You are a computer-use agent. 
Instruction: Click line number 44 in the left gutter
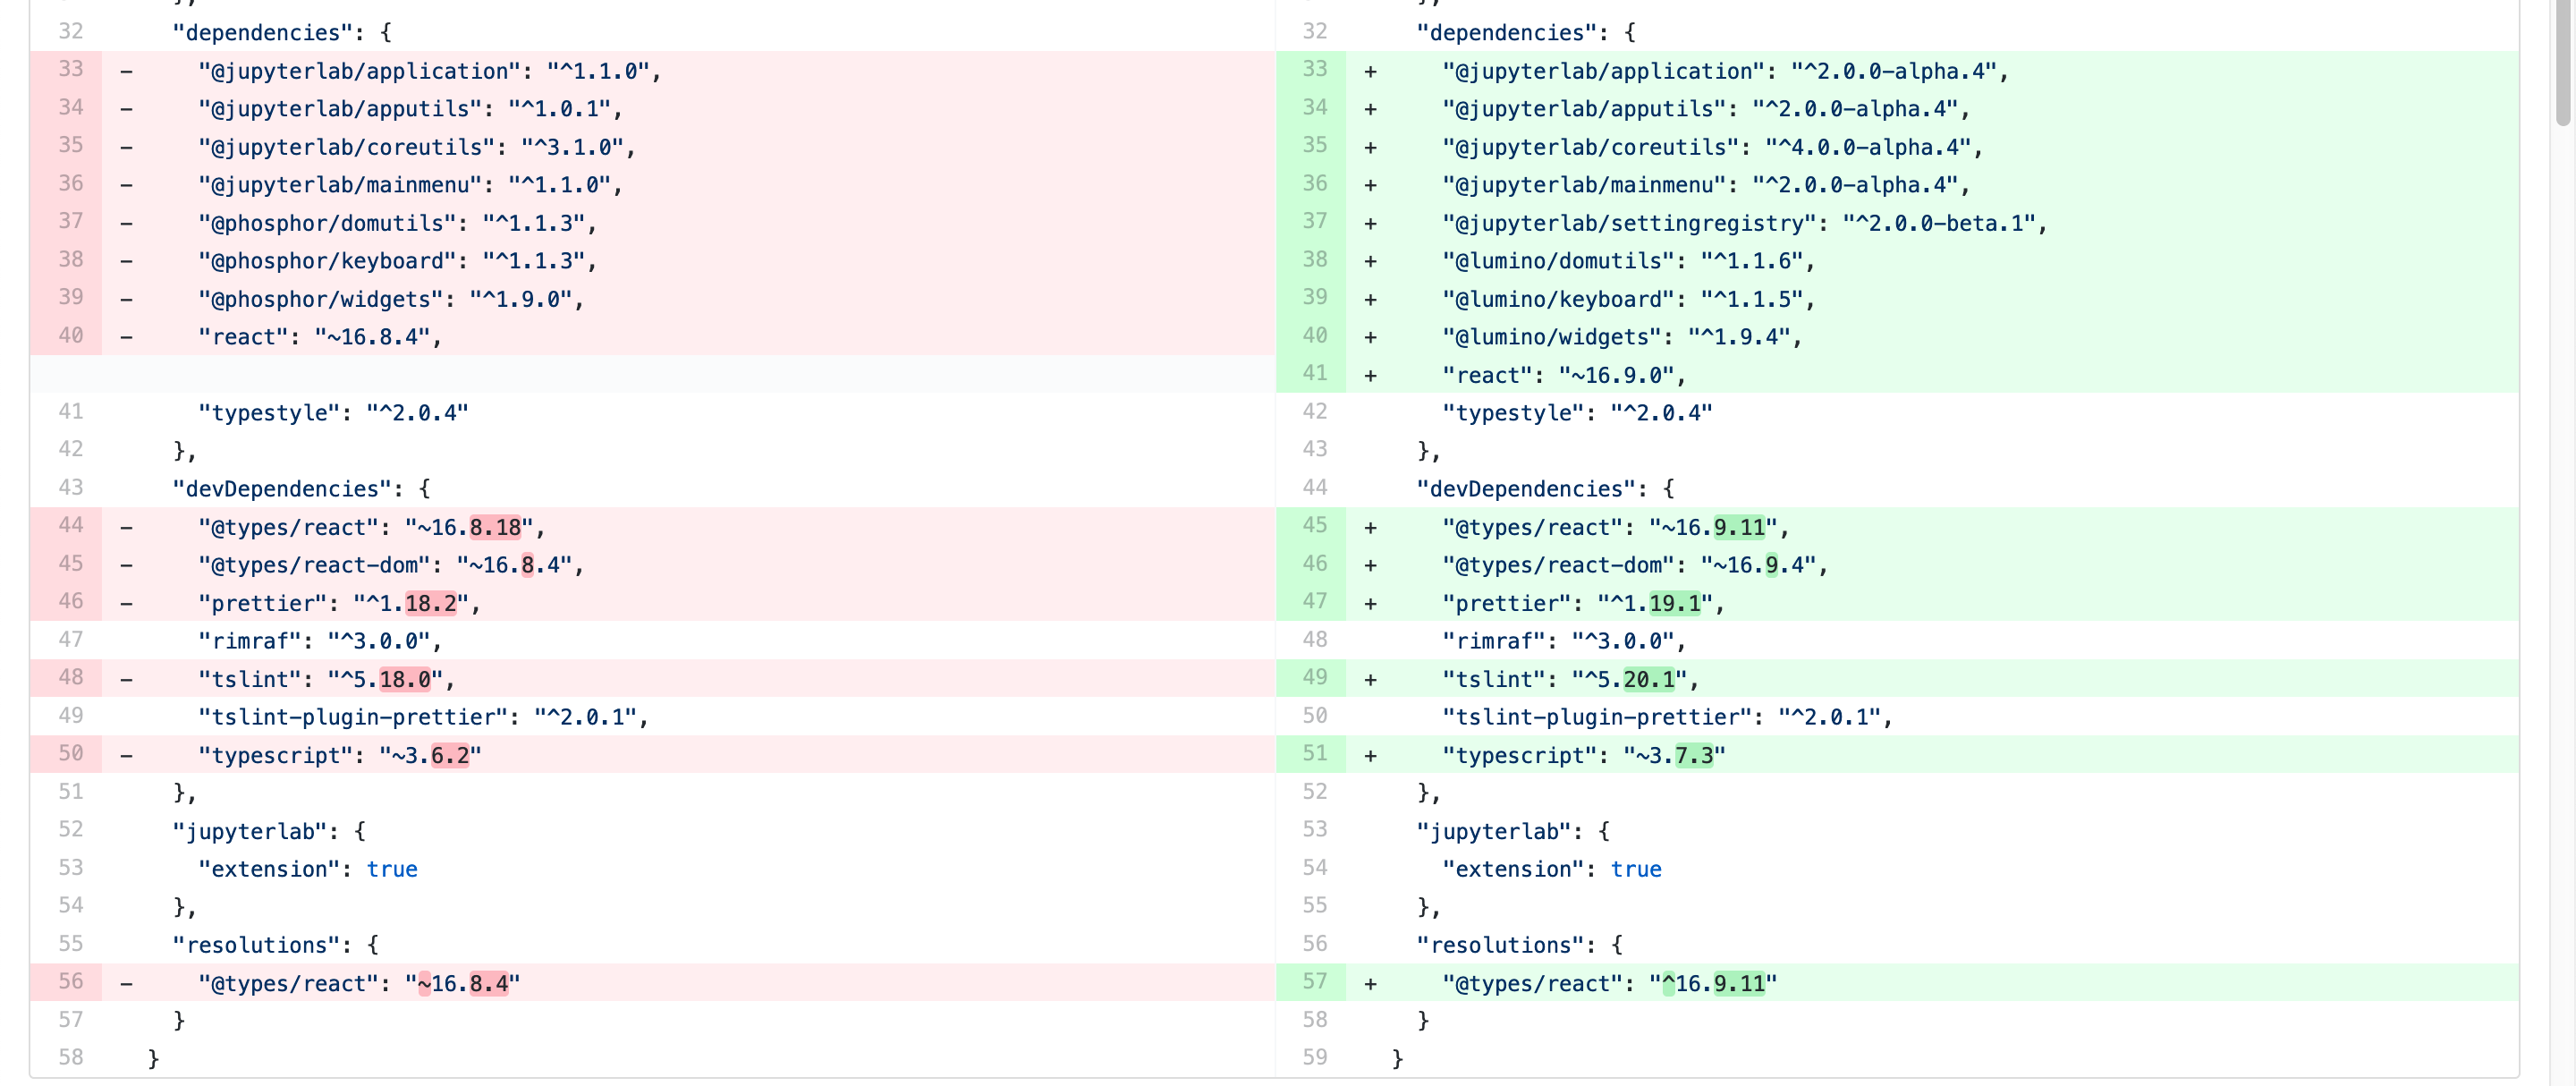pos(70,525)
